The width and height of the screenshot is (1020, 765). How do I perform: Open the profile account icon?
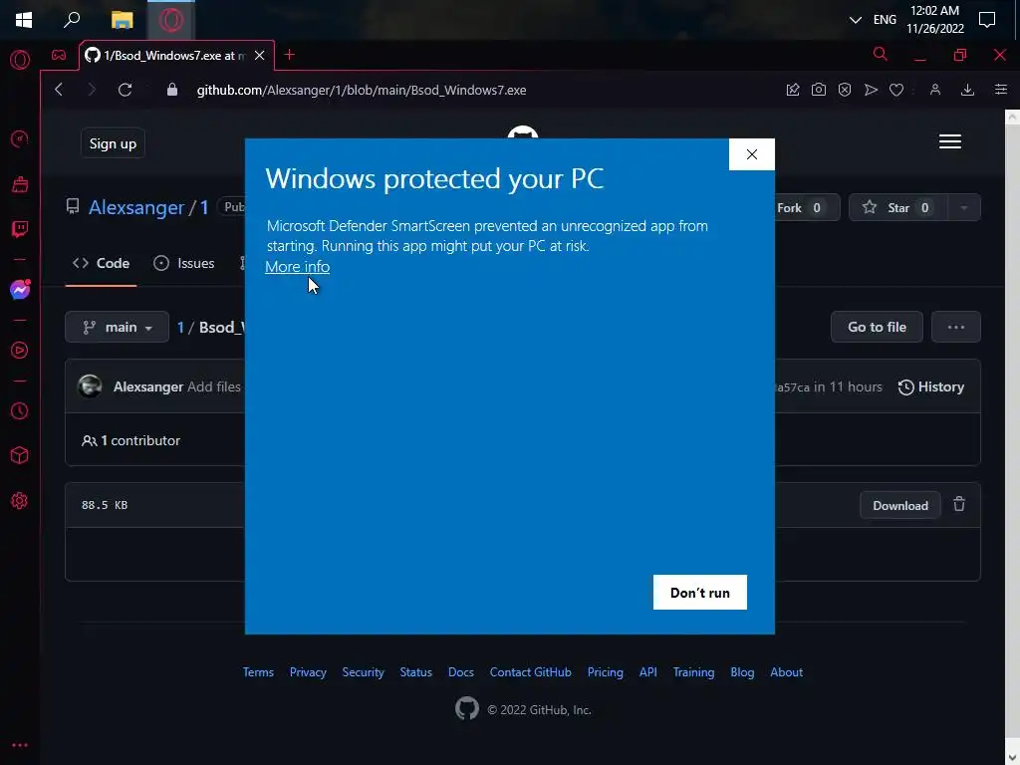pyautogui.click(x=935, y=90)
